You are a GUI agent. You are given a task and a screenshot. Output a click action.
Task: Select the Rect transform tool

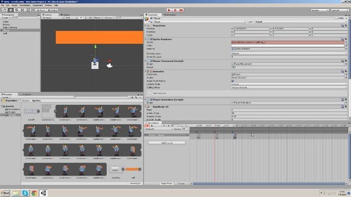(29, 10)
